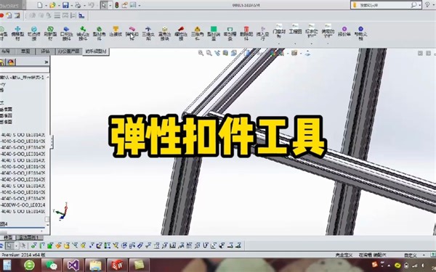This screenshot has width=436, height=272.
Task: Click the Help question mark icon
Action: point(427,5)
